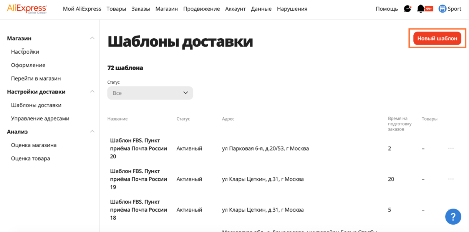Screen dimensions: 469x232
Task: Open three-dots menu for Почта России 19 template
Action: click(451, 179)
